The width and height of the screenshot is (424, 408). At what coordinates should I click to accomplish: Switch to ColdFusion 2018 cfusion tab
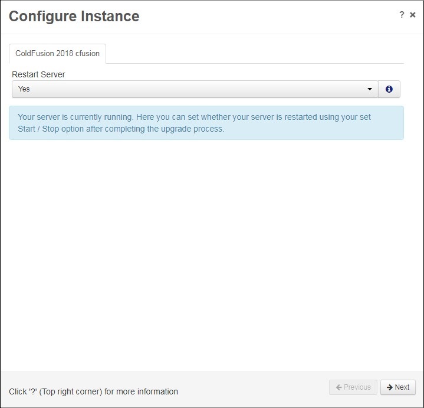[57, 53]
